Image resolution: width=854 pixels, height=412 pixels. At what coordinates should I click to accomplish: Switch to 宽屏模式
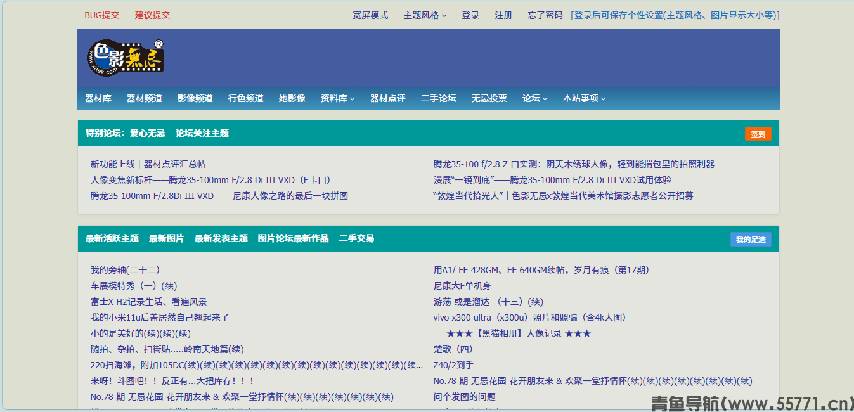[370, 15]
